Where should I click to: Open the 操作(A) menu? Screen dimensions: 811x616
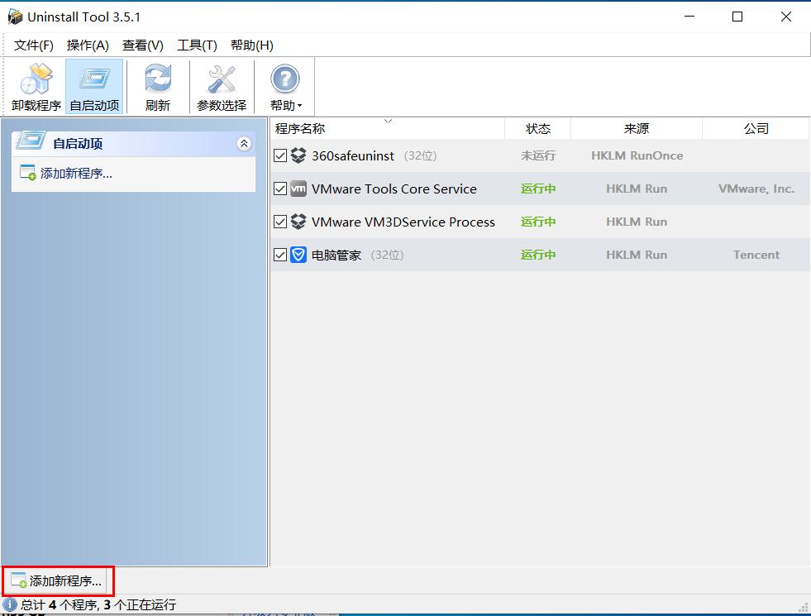88,45
